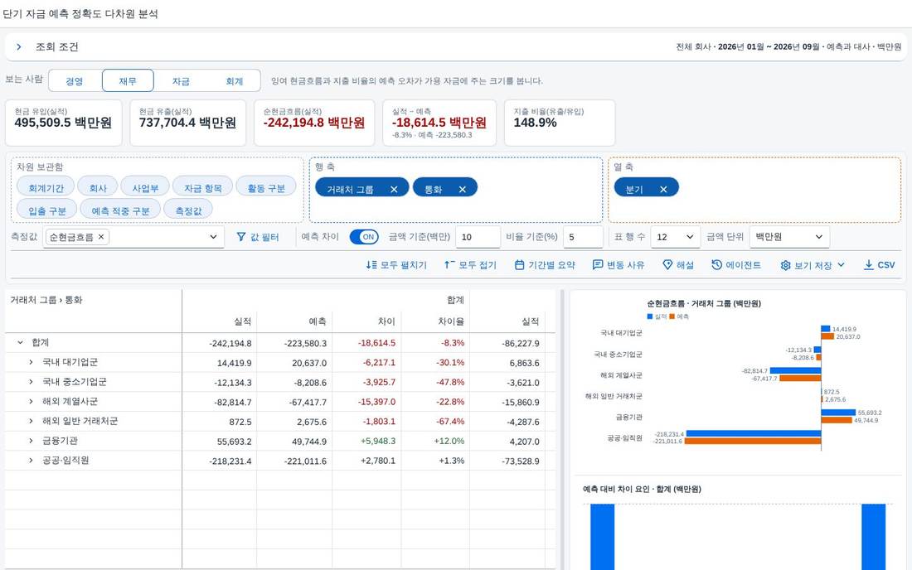Open 기간별 요약 calendar icon
The height and width of the screenshot is (570, 912).
tap(519, 265)
